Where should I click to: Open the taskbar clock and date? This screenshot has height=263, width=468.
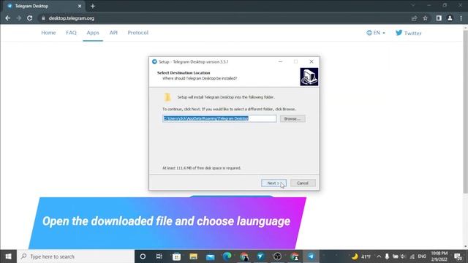439,256
